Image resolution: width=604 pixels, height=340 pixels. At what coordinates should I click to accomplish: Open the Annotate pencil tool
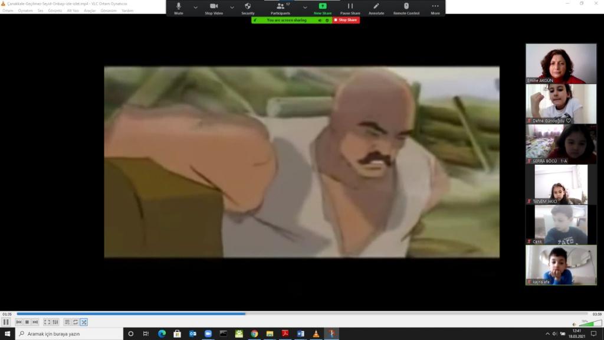coord(376,8)
